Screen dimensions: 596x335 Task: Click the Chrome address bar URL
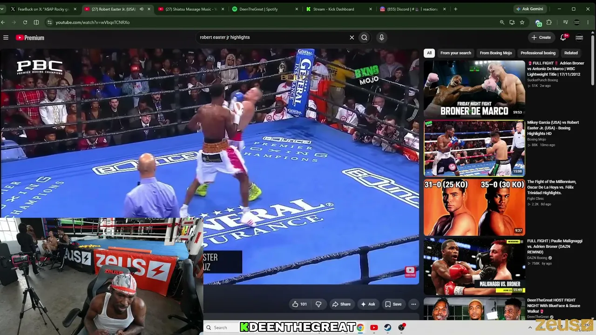click(x=93, y=22)
